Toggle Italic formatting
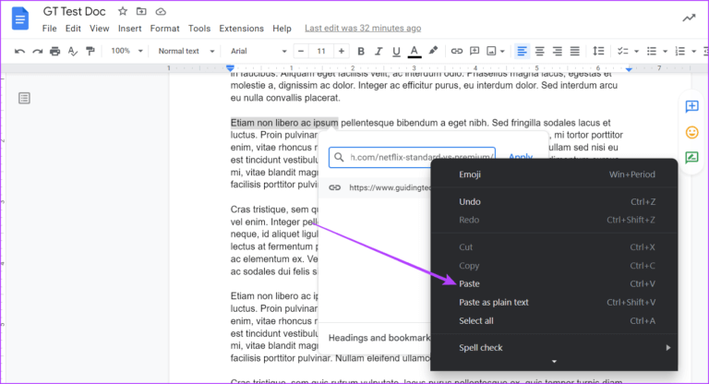709x384 pixels. click(378, 51)
